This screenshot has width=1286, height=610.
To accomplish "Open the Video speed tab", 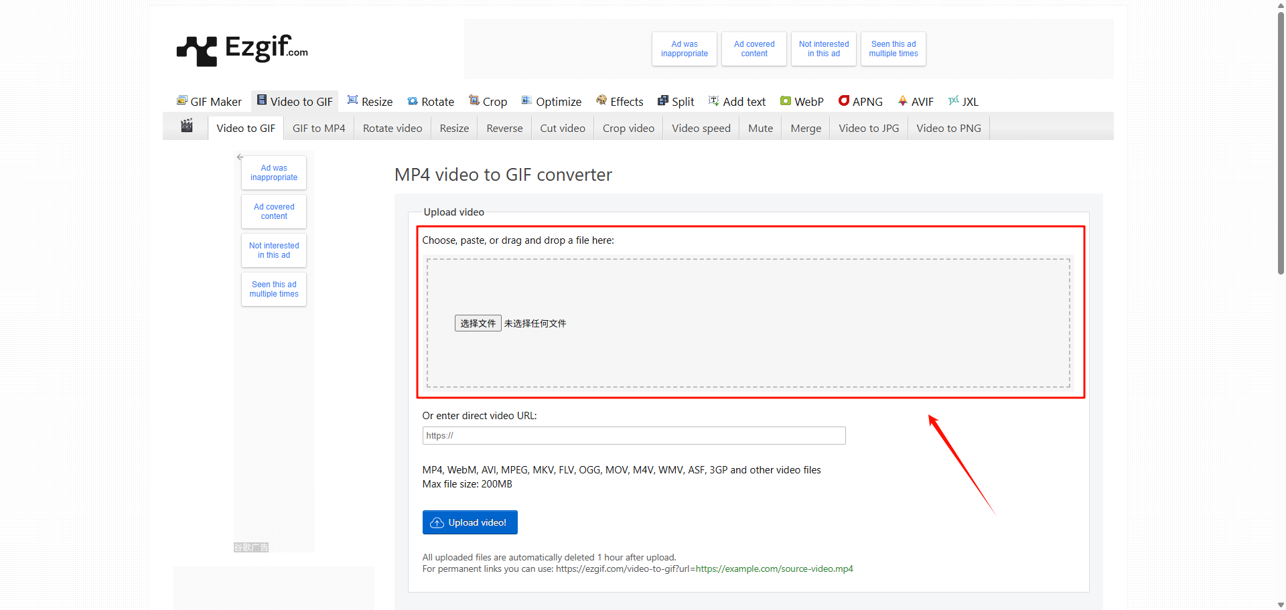I will [x=701, y=128].
